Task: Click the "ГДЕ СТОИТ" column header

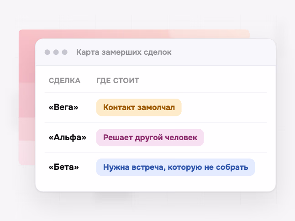Action: 117,81
